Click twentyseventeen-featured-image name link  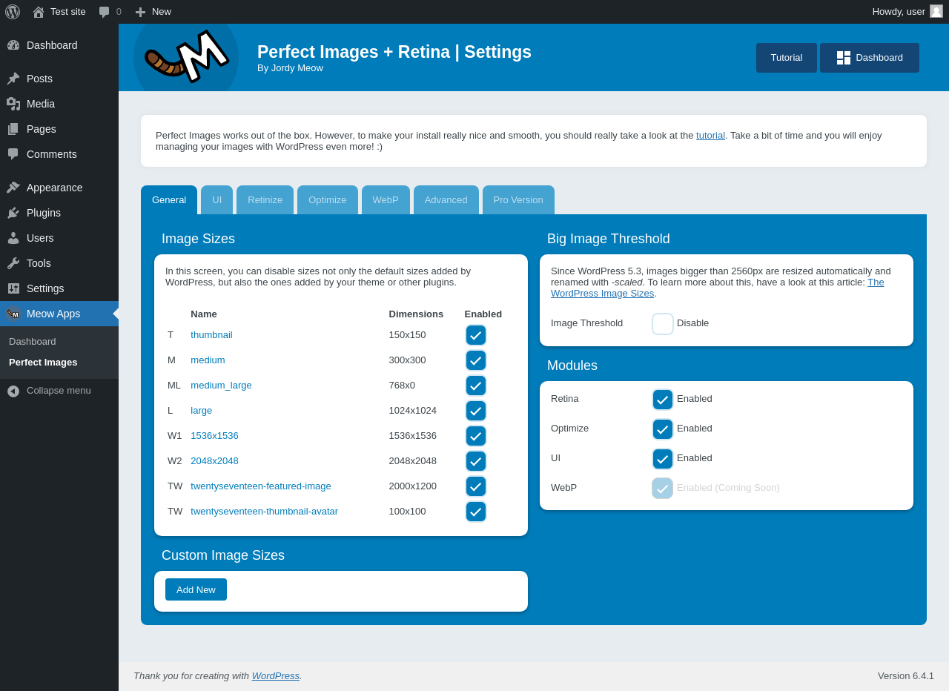coord(261,486)
